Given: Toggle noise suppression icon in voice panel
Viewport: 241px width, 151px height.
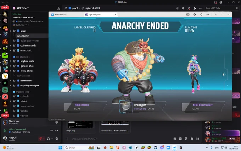Looking at the screenshot, I should [x=51, y=130].
